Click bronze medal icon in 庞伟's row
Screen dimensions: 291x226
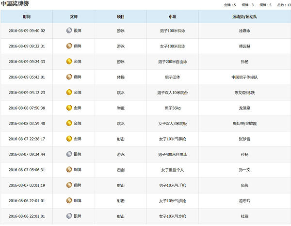69,185
